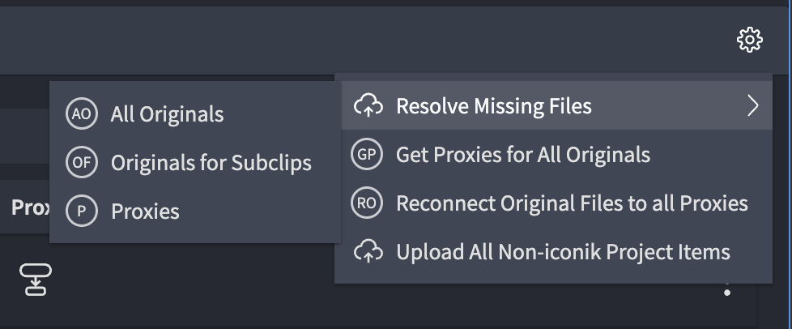Select Resolve Missing Files menu entry
792x329 pixels.
tap(493, 105)
